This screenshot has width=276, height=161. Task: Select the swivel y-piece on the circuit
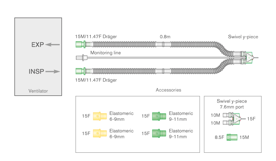click(248, 58)
